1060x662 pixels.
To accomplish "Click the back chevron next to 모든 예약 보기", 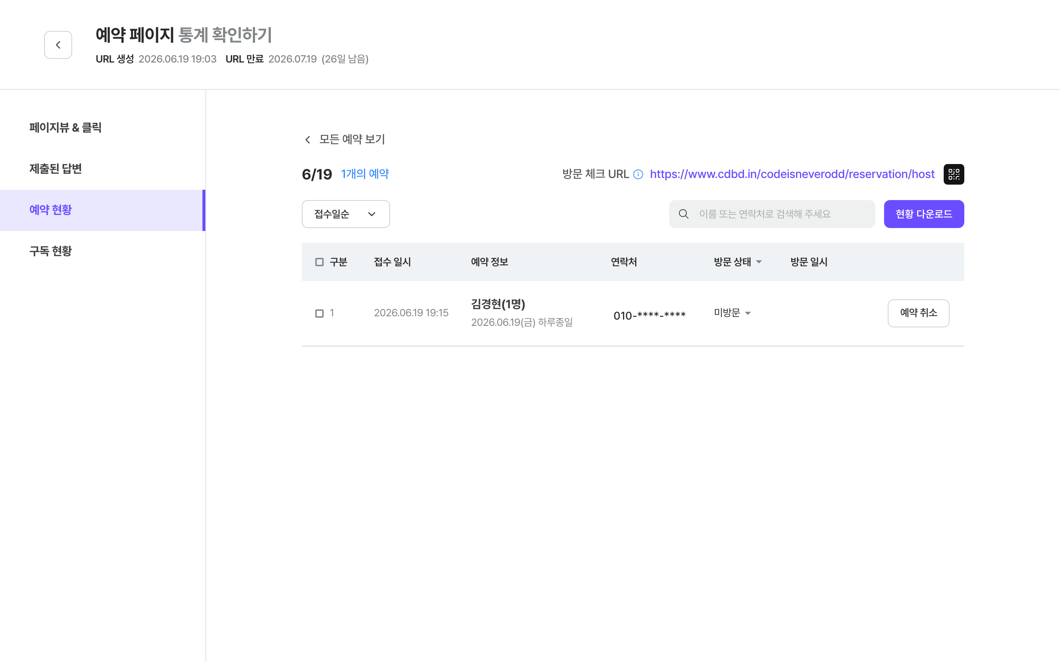I will pyautogui.click(x=307, y=140).
